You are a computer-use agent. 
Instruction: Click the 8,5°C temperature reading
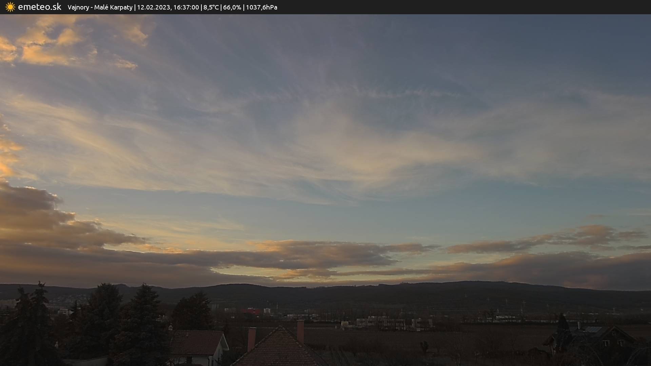(211, 7)
